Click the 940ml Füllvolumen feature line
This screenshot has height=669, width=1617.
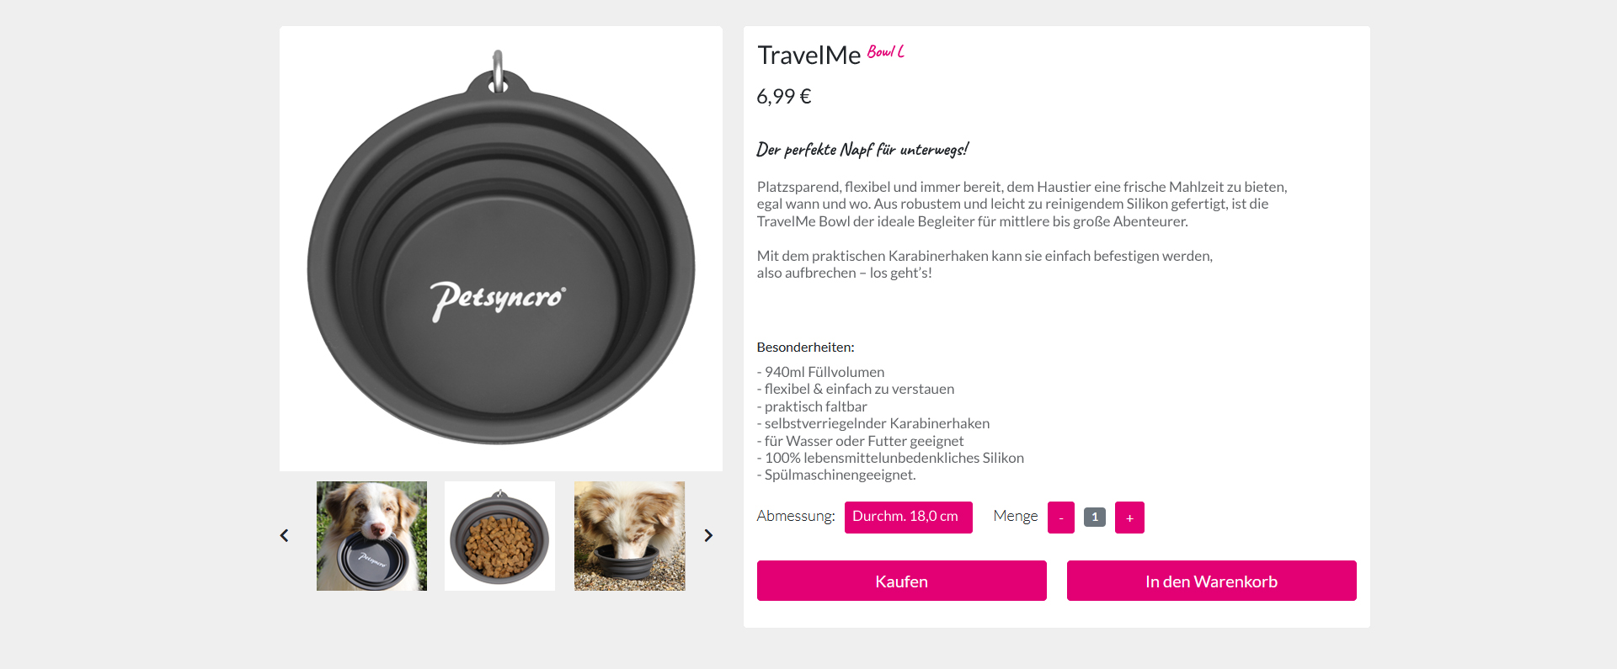(x=821, y=372)
